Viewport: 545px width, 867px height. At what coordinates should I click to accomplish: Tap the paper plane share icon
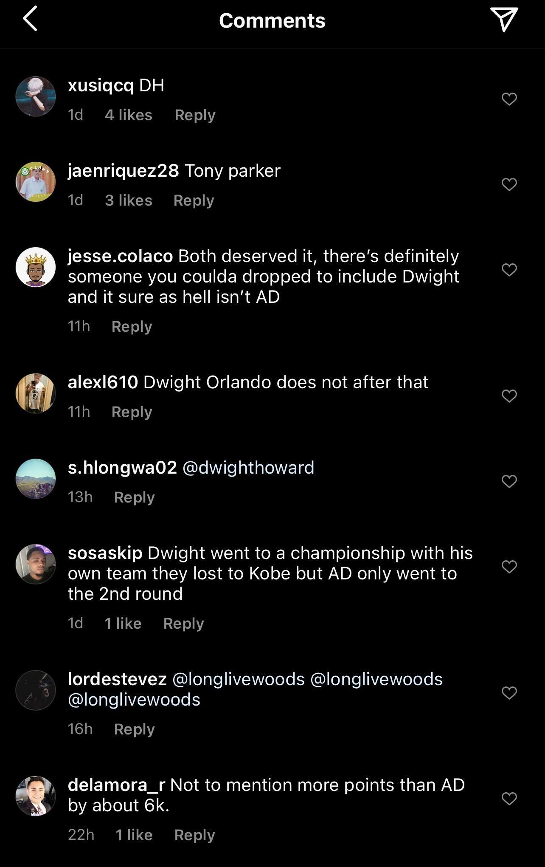(x=504, y=20)
